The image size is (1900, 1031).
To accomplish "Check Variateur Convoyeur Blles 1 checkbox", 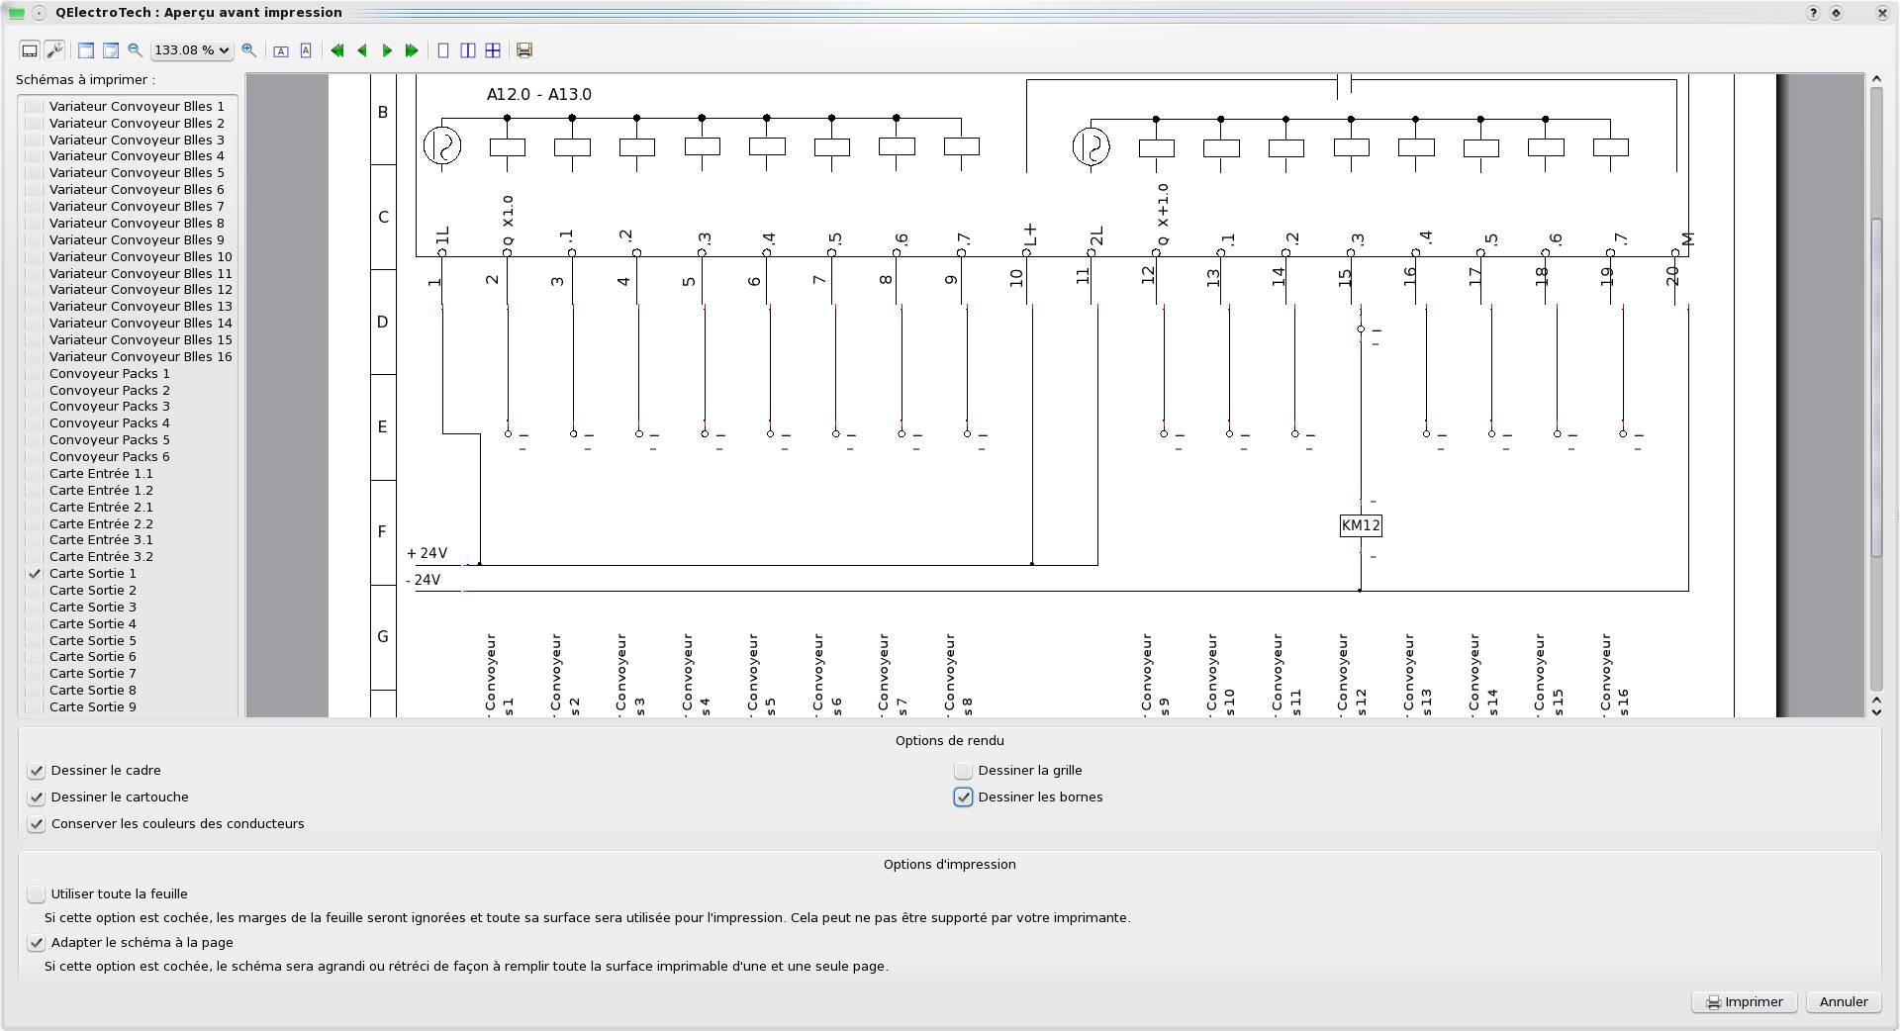I will pos(35,107).
